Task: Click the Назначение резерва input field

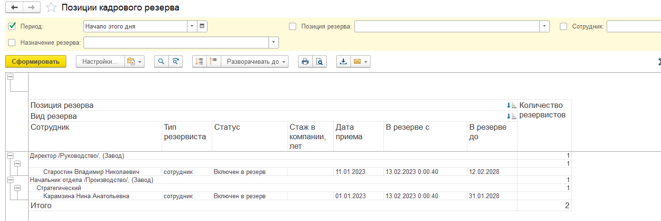Action: point(176,42)
